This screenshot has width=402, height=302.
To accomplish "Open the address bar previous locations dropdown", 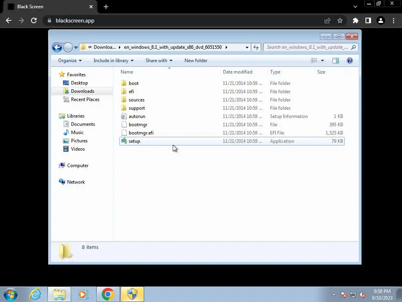I will [247, 47].
